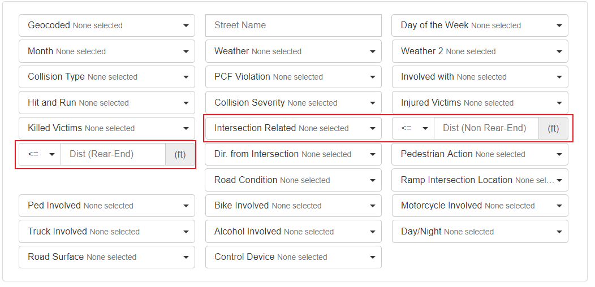
Task: Change the Dist (Rear-End) comparison operator
Action: point(40,154)
